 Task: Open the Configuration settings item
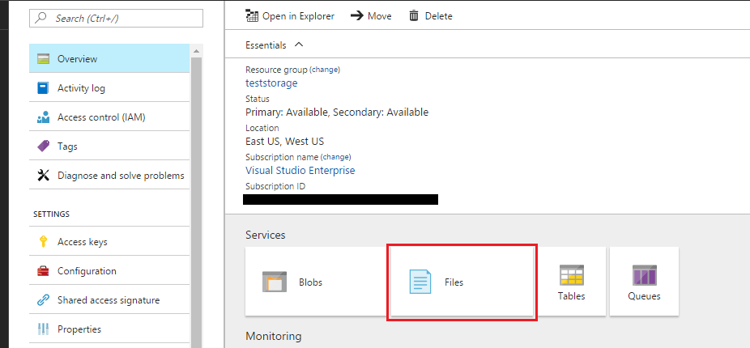[109, 271]
